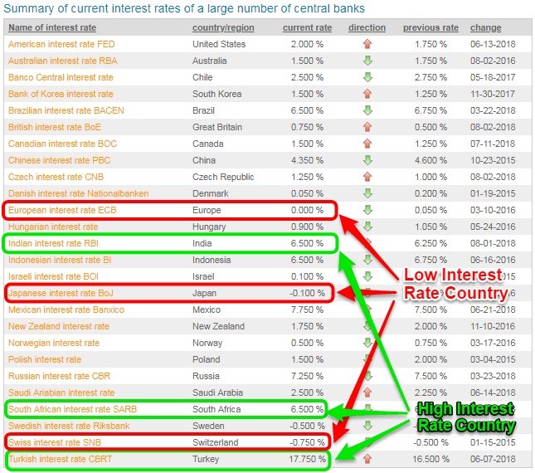Open European interest rate ECB link
Viewport: 535px width, 473px height.
[62, 210]
